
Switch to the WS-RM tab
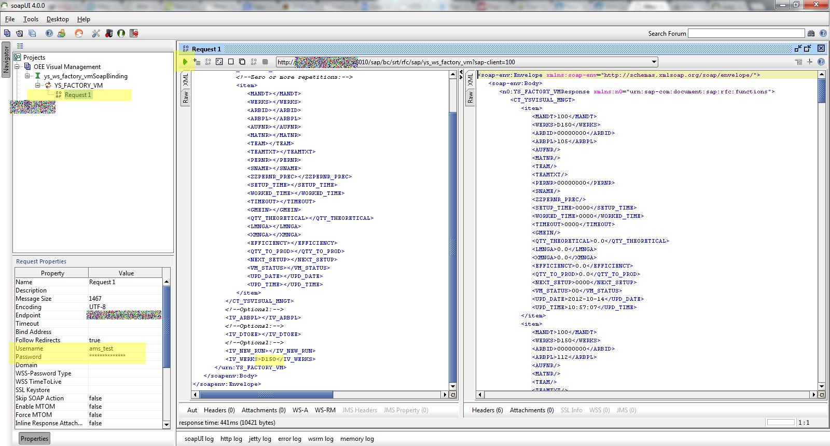(x=325, y=410)
